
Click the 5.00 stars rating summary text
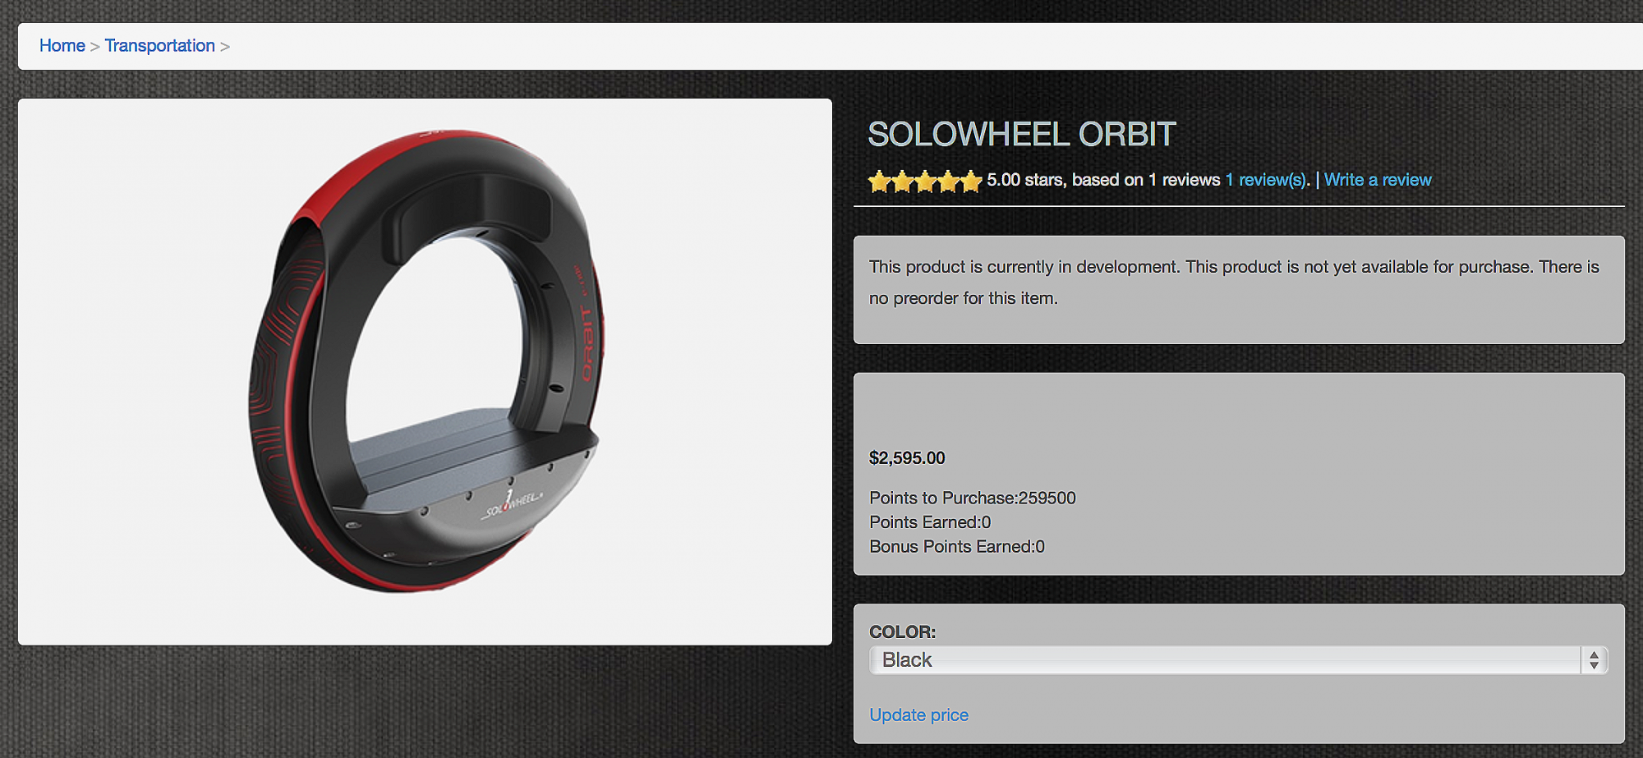pos(1103,180)
